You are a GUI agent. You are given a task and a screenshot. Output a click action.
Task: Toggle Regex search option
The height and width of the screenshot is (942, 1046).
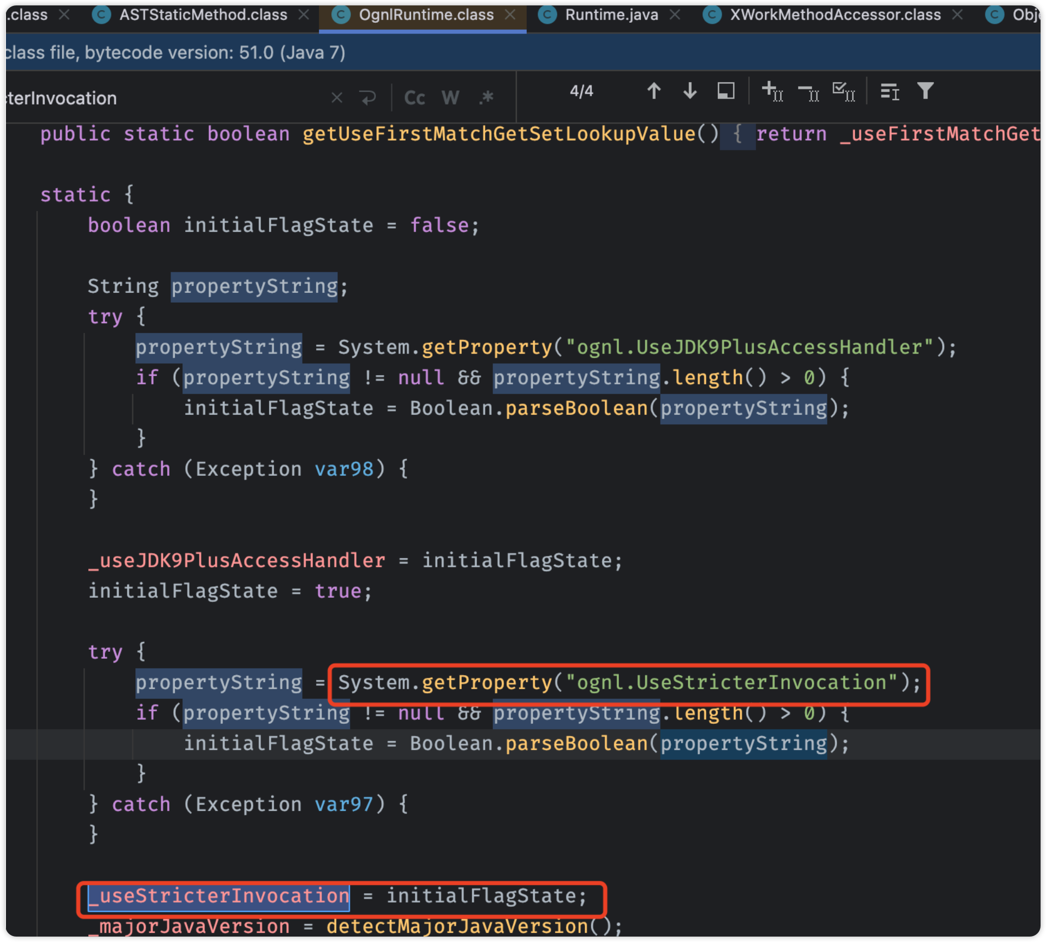tap(486, 98)
